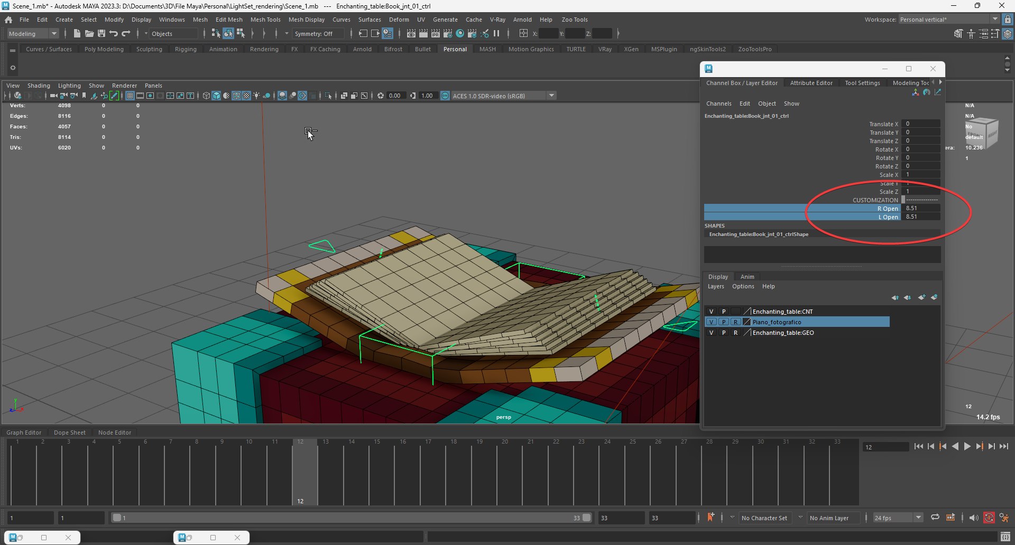Toggle the color management ON button
This screenshot has width=1015, height=545.
click(445, 96)
